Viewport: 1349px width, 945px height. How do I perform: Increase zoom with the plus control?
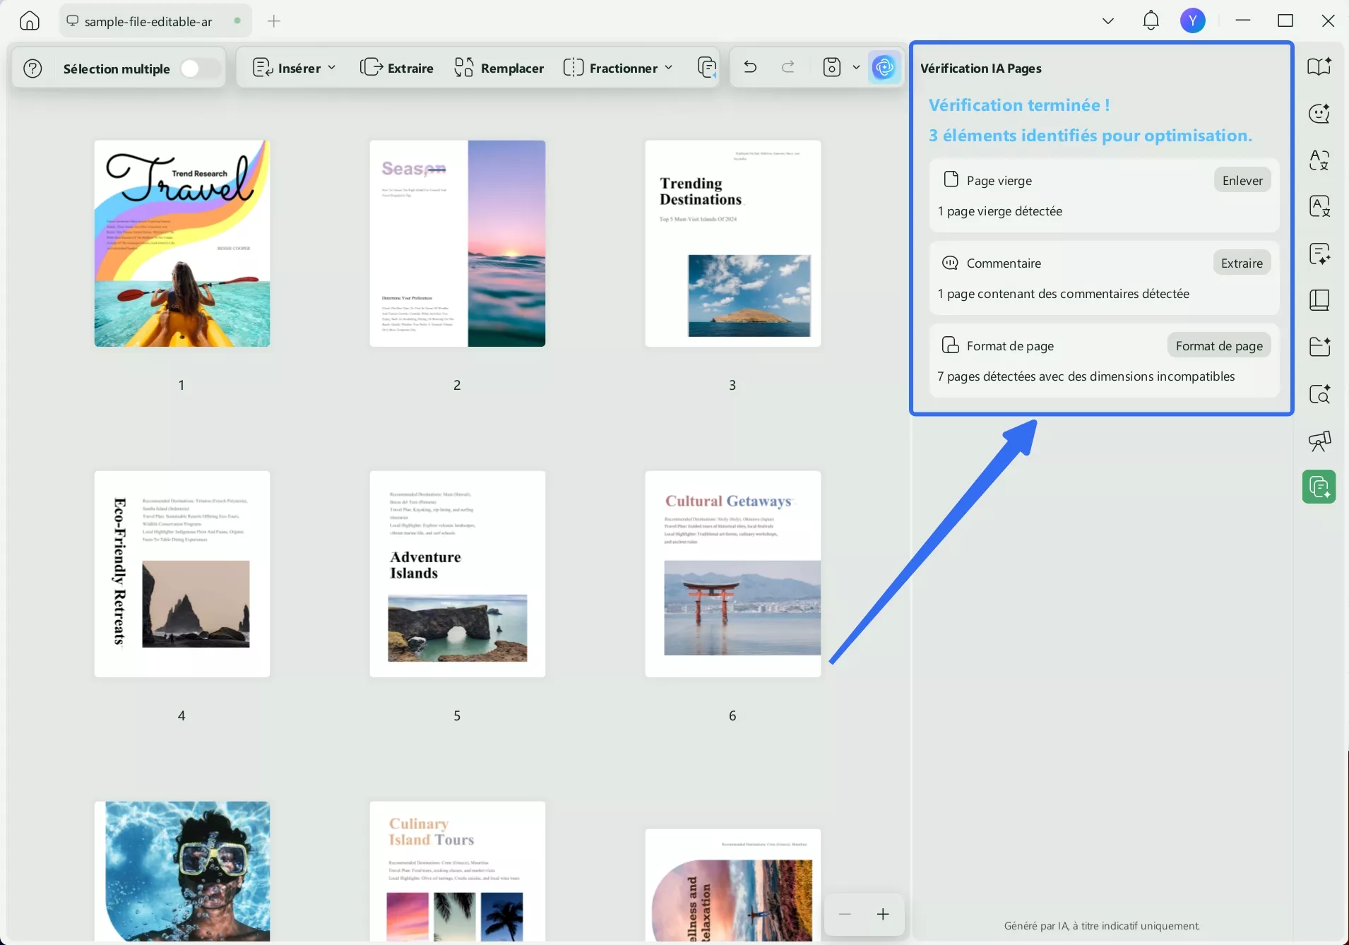point(882,914)
